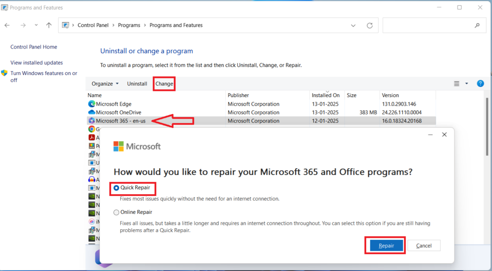Click the Windows features shield icon
This screenshot has width=492, height=271.
4,73
